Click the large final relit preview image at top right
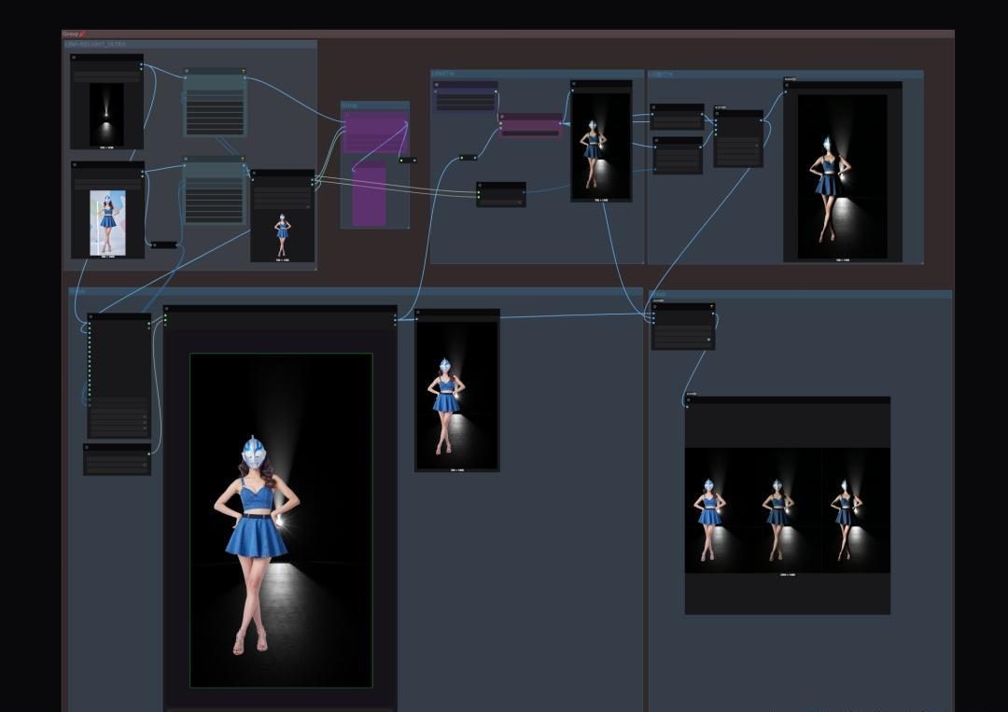 click(842, 176)
